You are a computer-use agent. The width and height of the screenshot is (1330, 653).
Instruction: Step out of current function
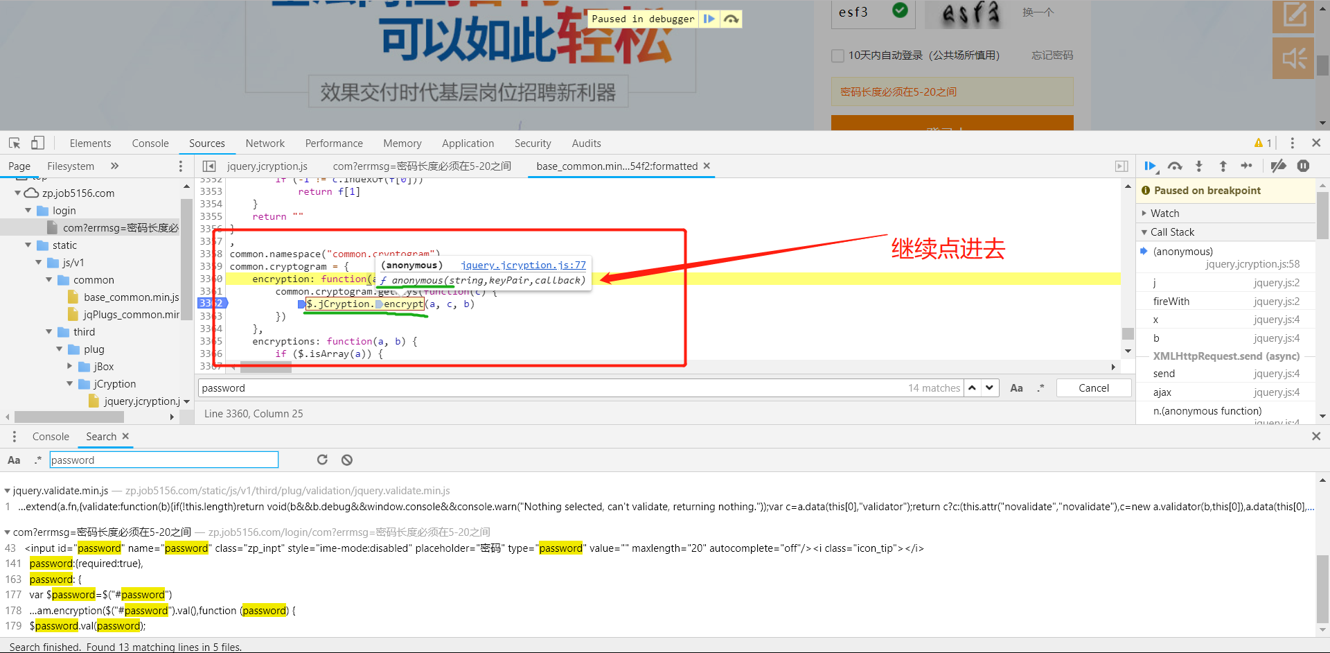[1223, 166]
